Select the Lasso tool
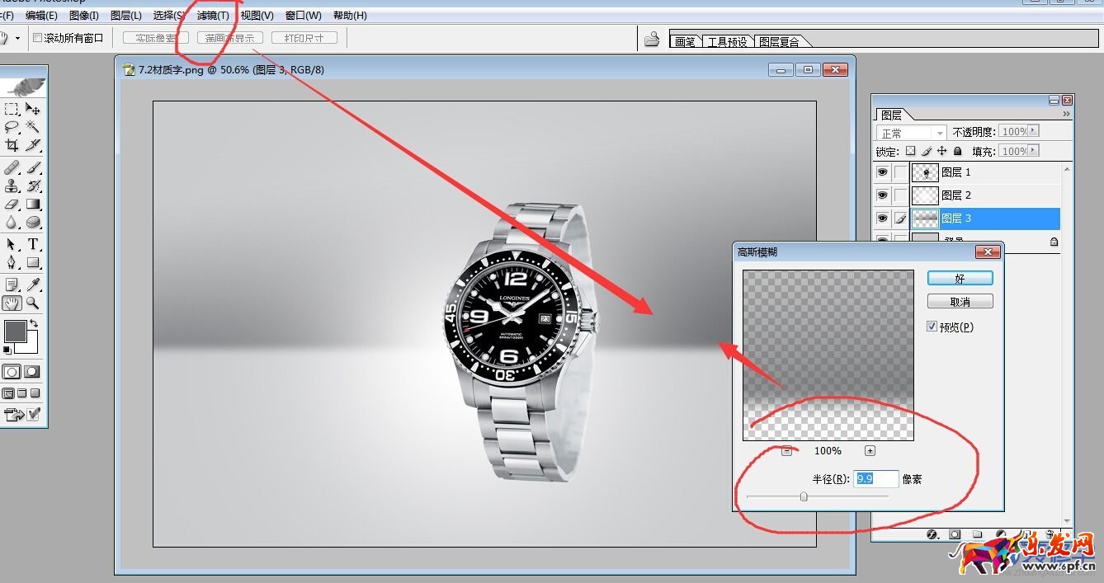This screenshot has width=1104, height=583. click(x=12, y=127)
